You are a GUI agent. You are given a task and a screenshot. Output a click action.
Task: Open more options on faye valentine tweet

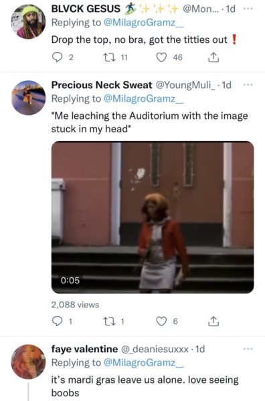pos(248,349)
